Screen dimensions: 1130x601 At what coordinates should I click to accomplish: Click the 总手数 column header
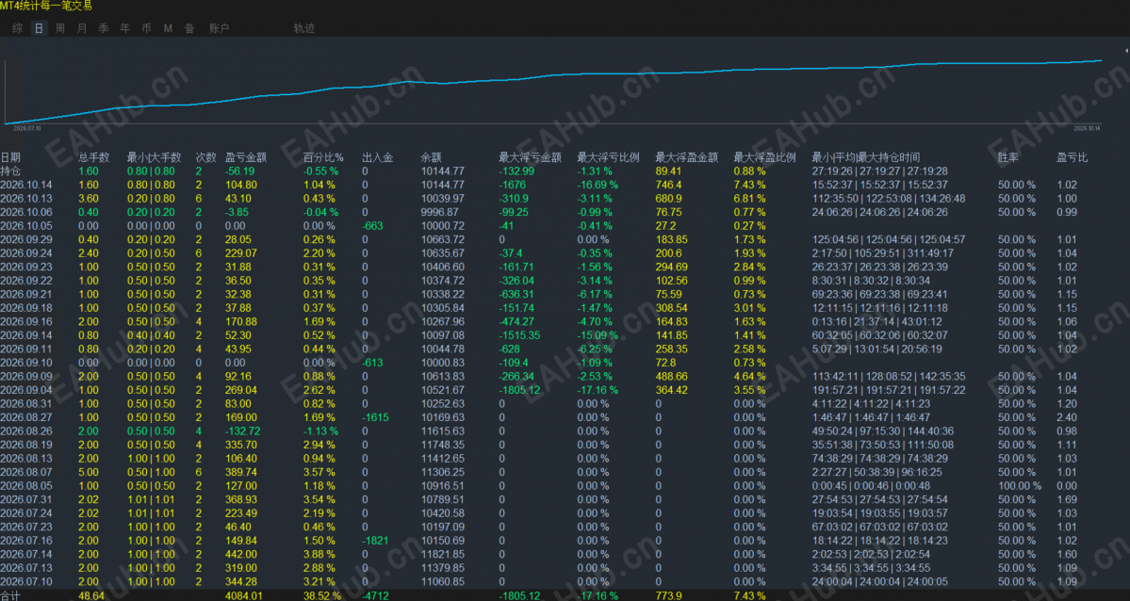[93, 158]
